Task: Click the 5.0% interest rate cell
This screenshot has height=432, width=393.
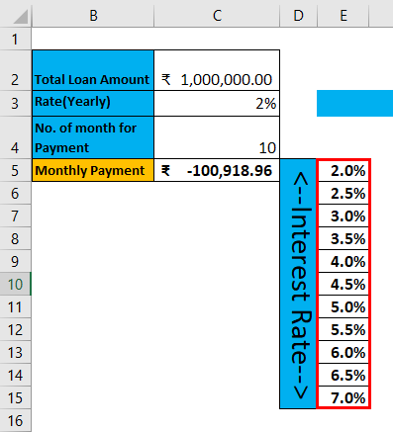Action: tap(344, 306)
